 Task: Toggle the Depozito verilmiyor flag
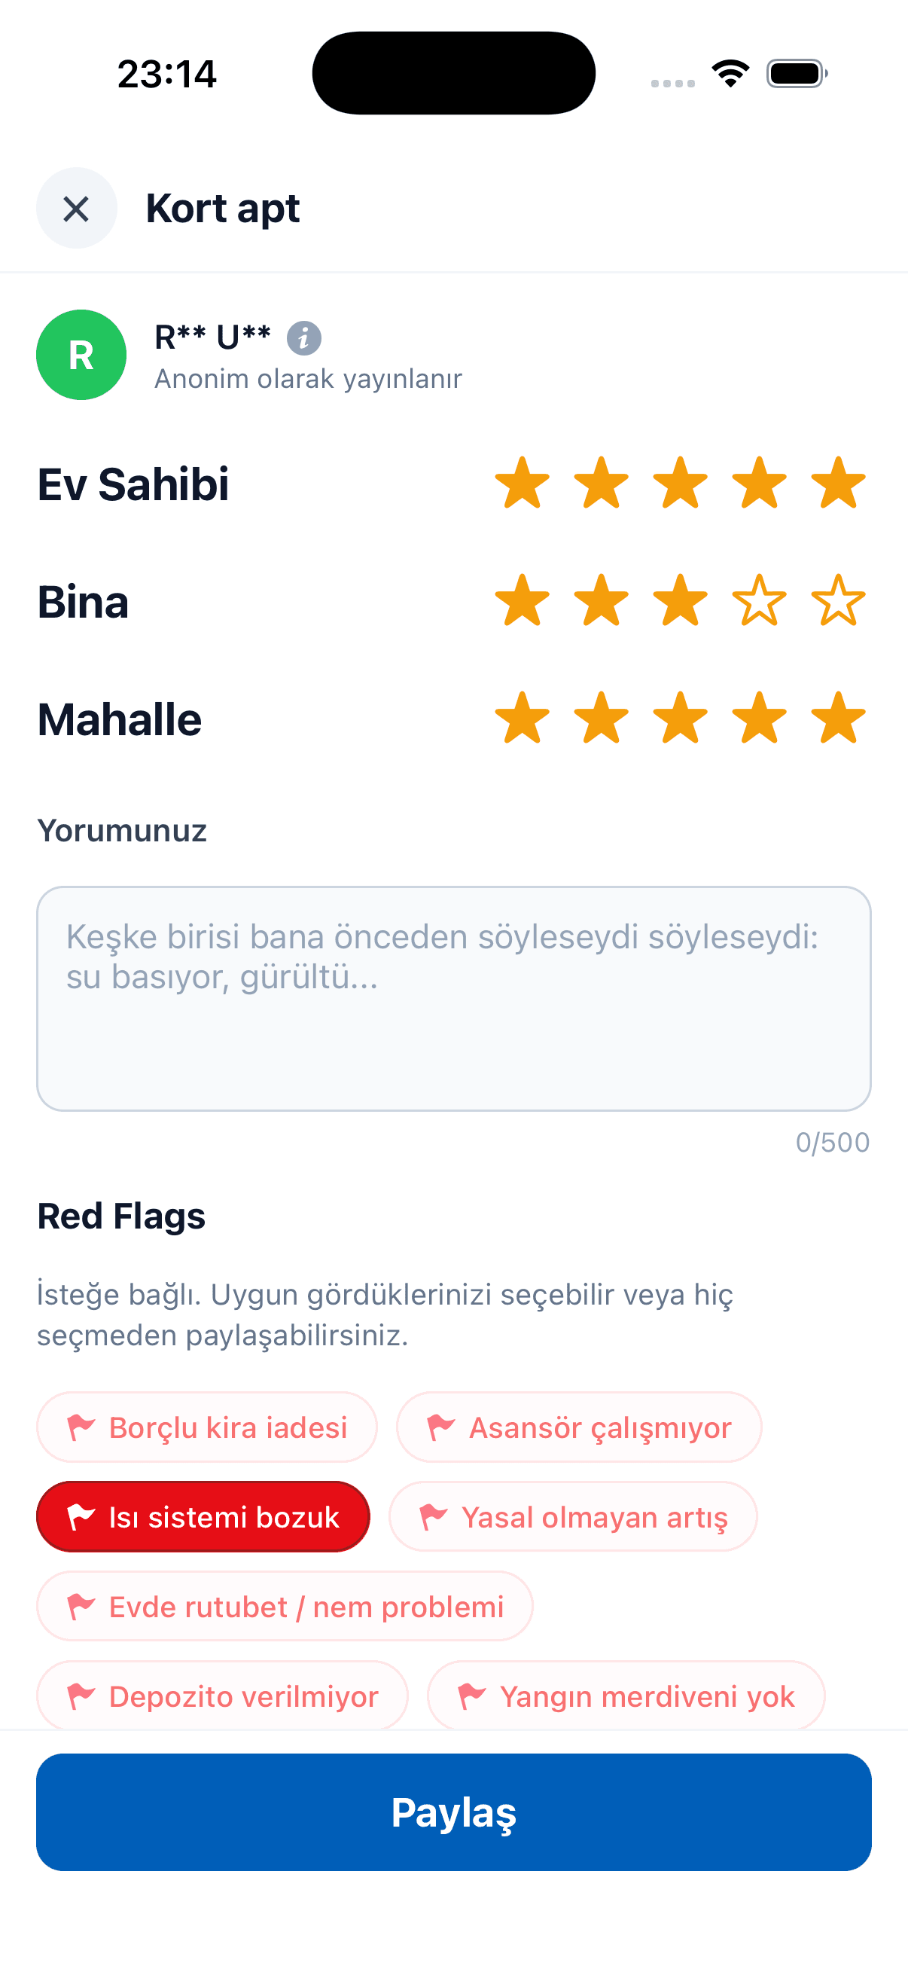[x=222, y=1696]
